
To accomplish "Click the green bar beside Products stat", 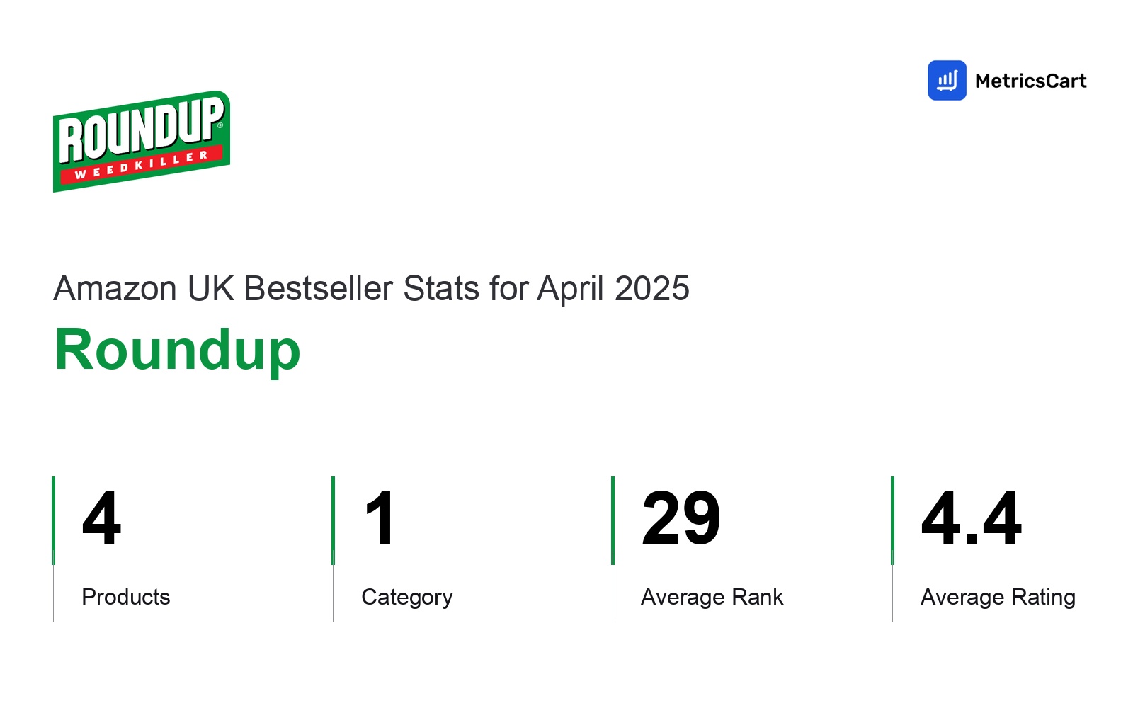I will click(x=53, y=520).
